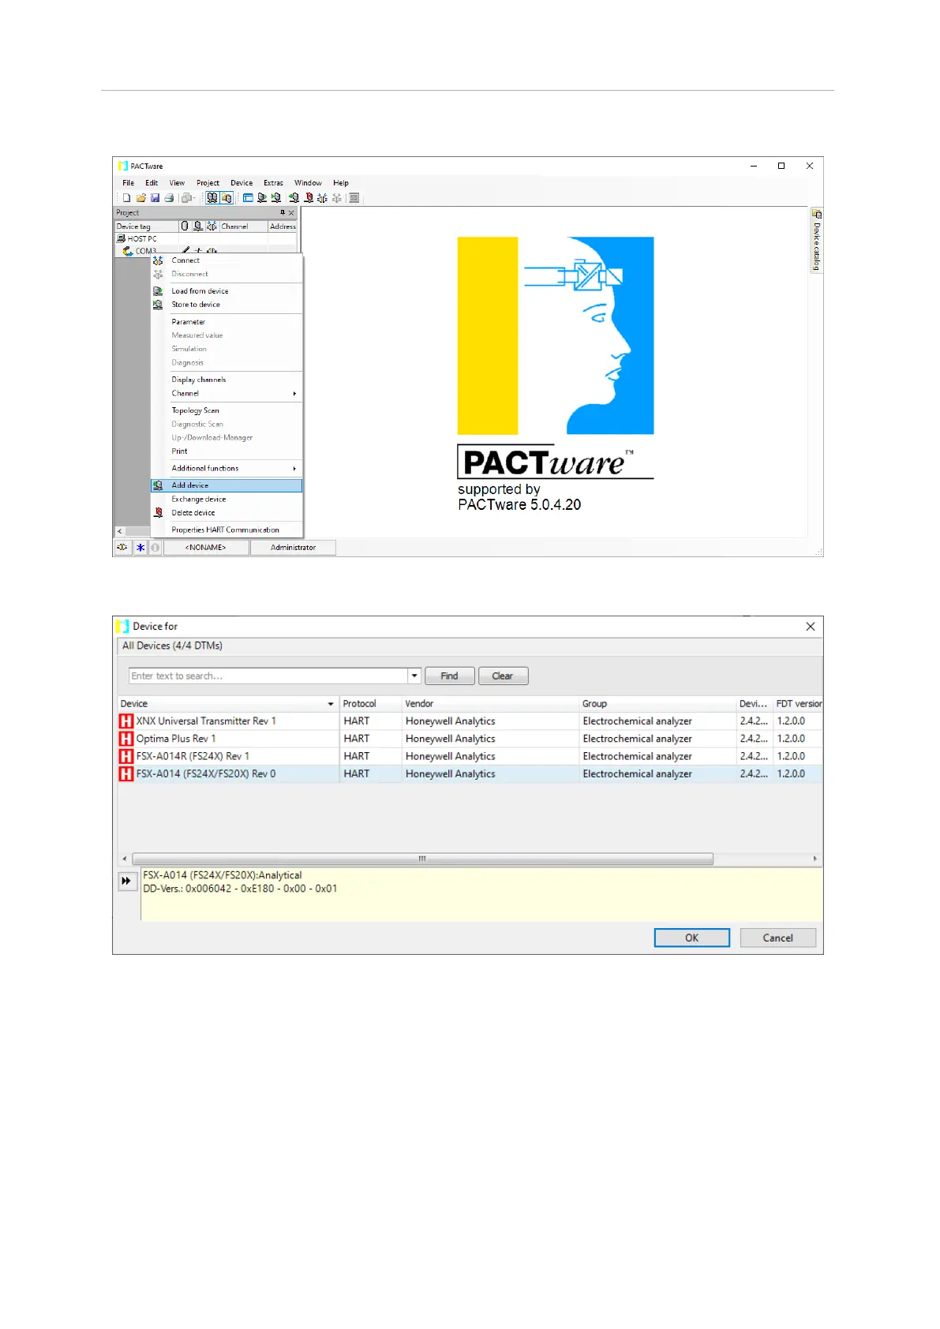Click the double-arrow expand details button

tap(127, 881)
